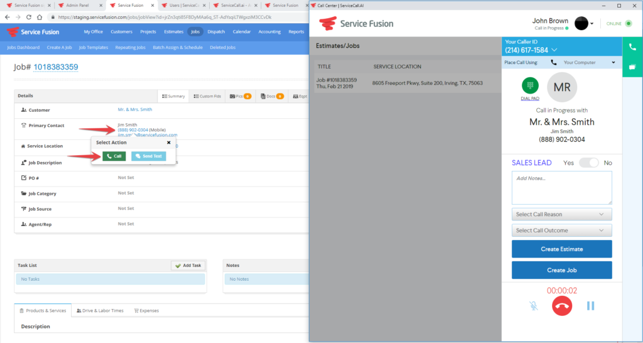
Task: Open the phone tab in the sidebar
Action: [632, 47]
